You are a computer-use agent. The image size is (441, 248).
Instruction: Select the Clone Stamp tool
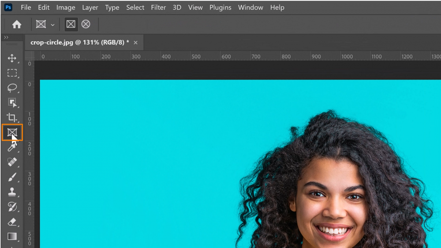(x=12, y=192)
